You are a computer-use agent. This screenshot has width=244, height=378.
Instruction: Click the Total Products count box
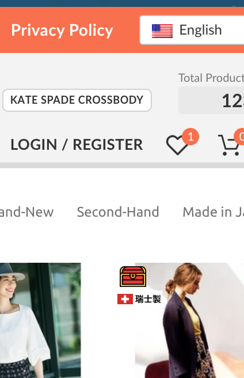click(x=211, y=100)
